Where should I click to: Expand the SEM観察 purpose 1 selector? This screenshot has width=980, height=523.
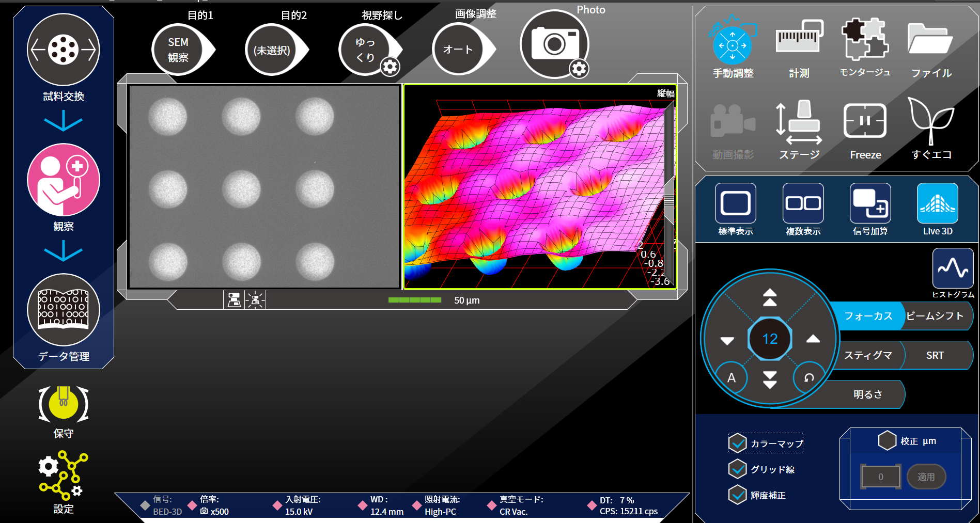[x=178, y=50]
